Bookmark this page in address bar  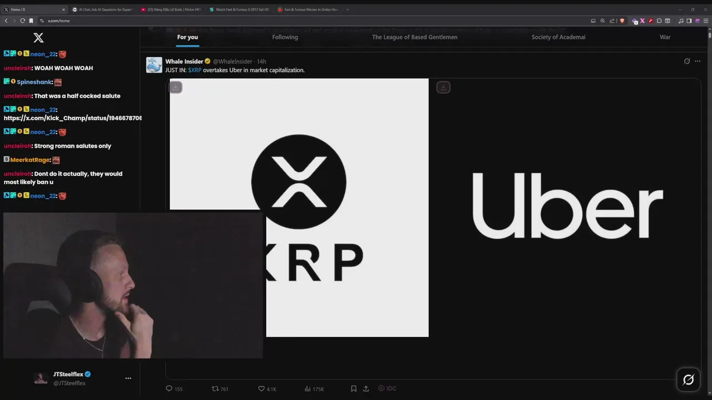click(x=31, y=21)
